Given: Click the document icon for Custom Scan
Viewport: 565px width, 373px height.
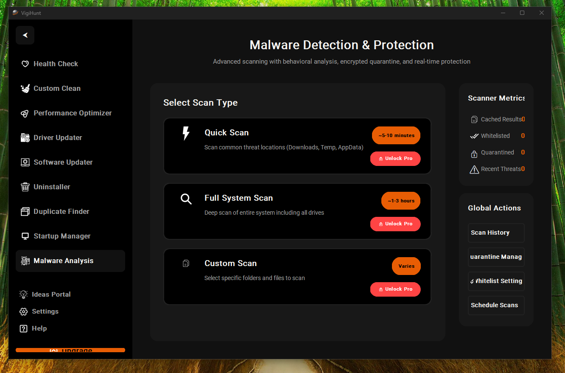Looking at the screenshot, I should pos(186,264).
